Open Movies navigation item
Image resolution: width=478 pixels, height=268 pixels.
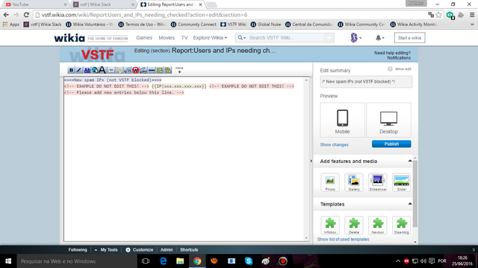coord(167,38)
